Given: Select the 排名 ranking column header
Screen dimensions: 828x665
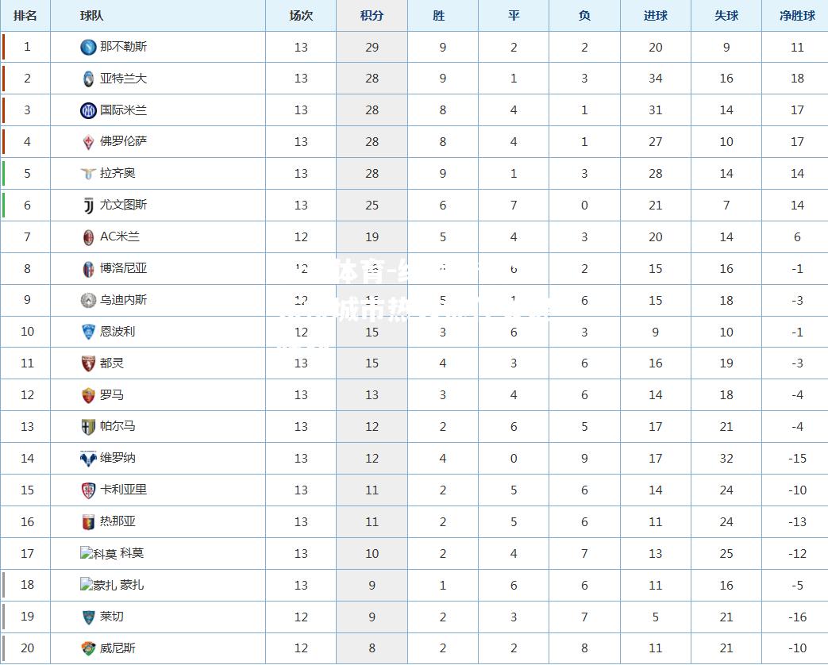Looking at the screenshot, I should click(25, 15).
